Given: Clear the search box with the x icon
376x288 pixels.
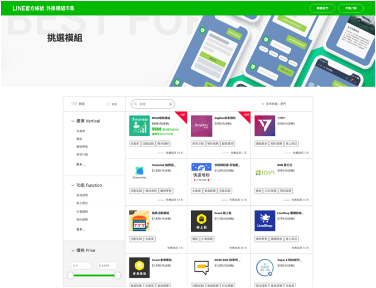Looking at the screenshot, I should [171, 104].
